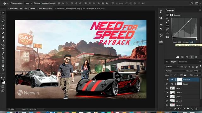The image size is (202, 113).
Task: Click the black point slider under curve
Action: (x=173, y=39)
